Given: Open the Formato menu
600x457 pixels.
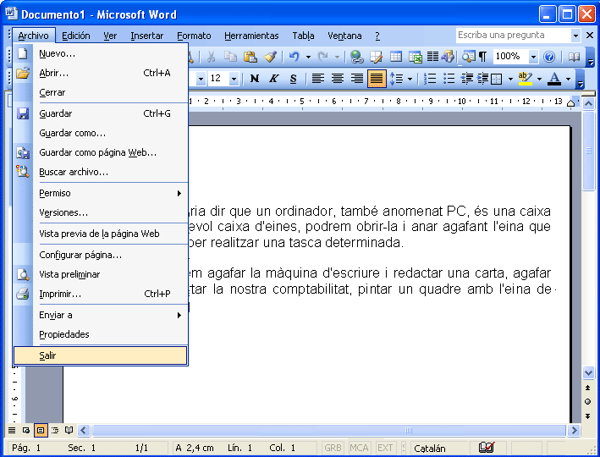Looking at the screenshot, I should click(194, 36).
